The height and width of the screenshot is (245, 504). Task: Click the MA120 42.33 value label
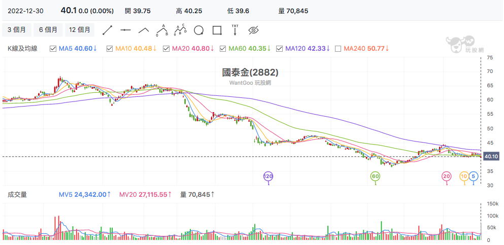tap(308, 49)
